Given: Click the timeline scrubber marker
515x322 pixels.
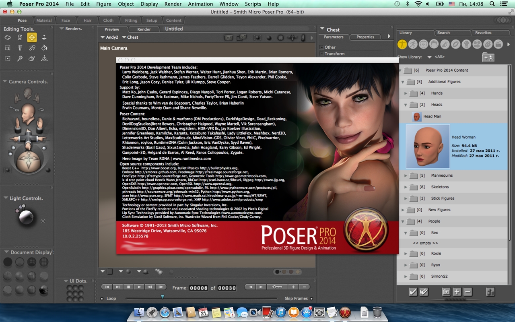Looking at the screenshot, I should tap(163, 297).
